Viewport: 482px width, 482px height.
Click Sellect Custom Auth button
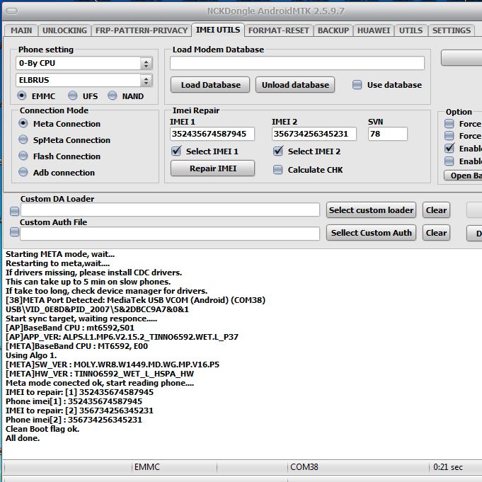click(371, 233)
